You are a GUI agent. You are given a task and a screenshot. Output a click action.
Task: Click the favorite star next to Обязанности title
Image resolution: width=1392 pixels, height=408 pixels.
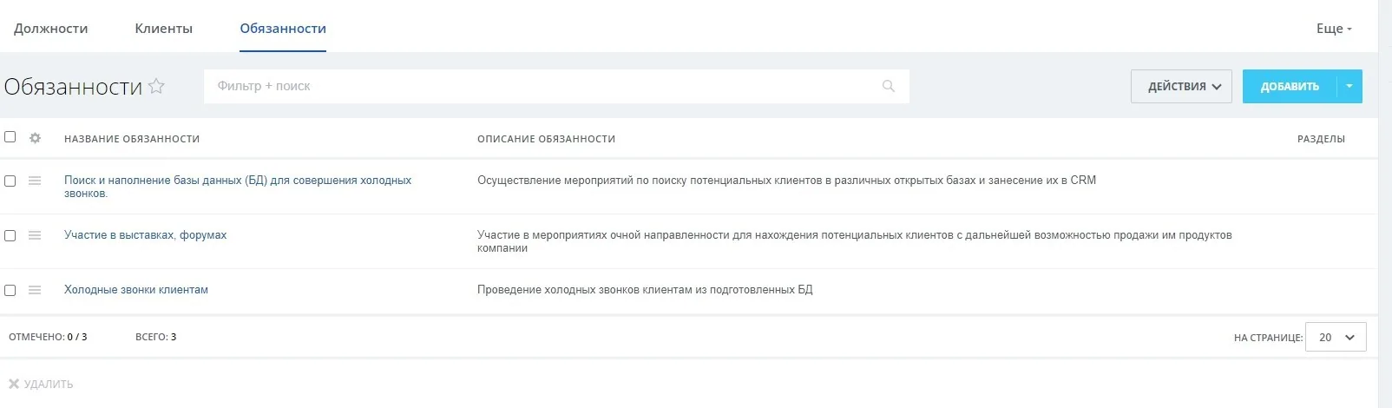click(x=156, y=86)
